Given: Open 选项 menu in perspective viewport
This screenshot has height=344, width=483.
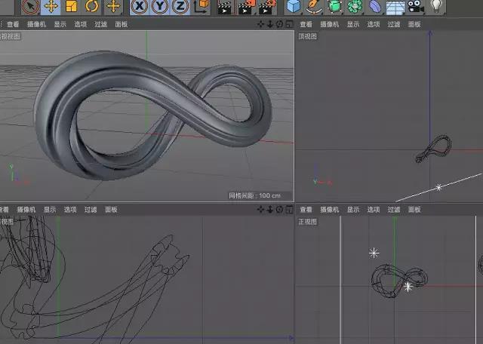Looking at the screenshot, I should coord(81,24).
